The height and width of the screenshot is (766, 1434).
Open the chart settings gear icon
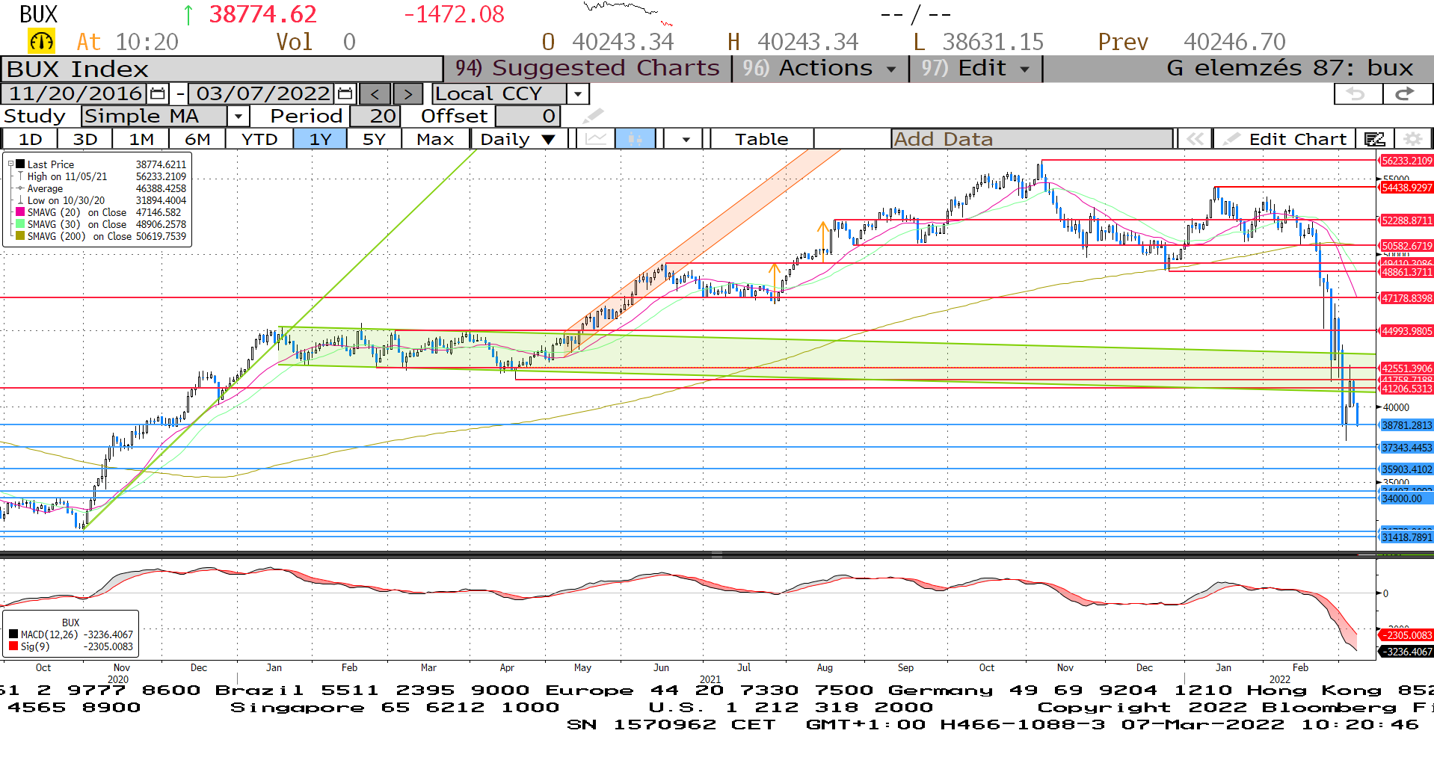1412,139
